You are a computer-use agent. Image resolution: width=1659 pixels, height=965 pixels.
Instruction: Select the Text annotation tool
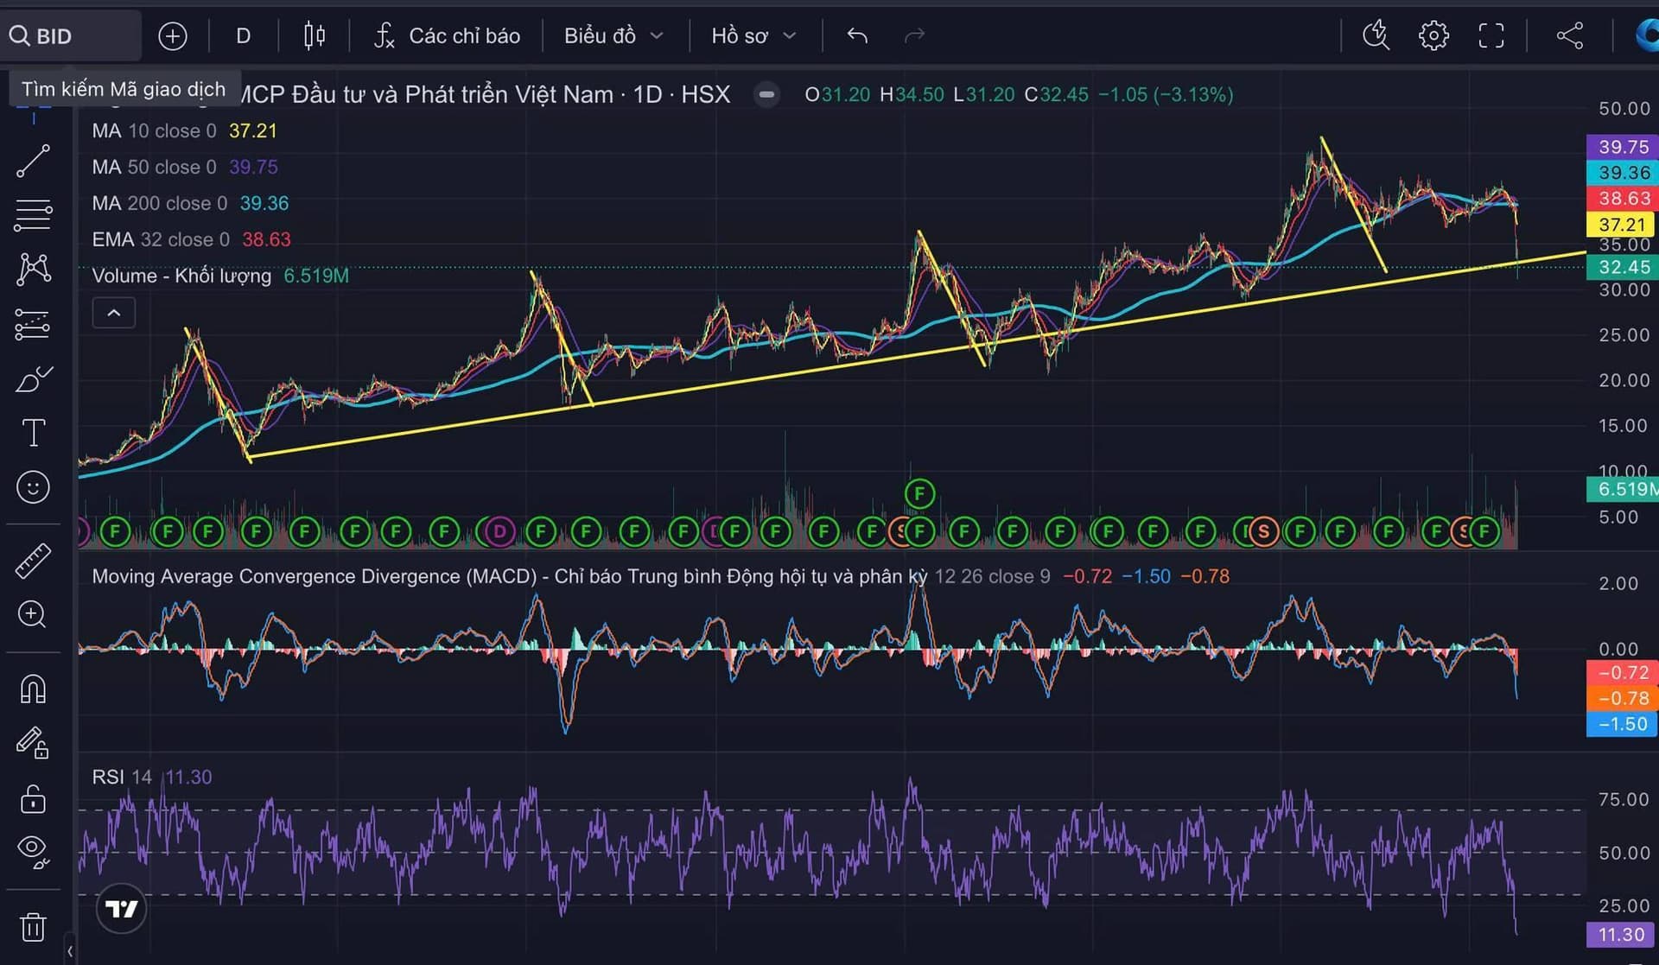coord(33,433)
